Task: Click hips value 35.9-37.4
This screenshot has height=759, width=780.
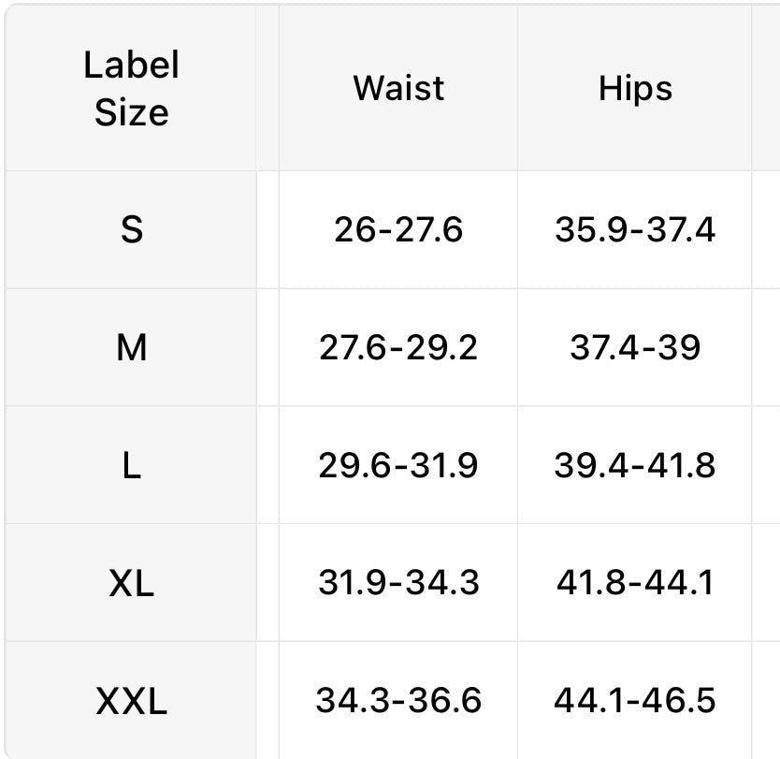Action: [635, 229]
